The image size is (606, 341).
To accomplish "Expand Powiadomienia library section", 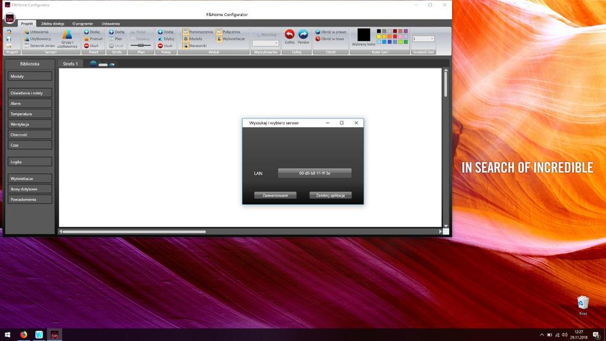I will click(30, 199).
